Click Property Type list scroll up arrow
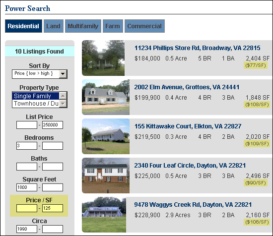The width and height of the screenshot is (273, 236). coord(63,96)
